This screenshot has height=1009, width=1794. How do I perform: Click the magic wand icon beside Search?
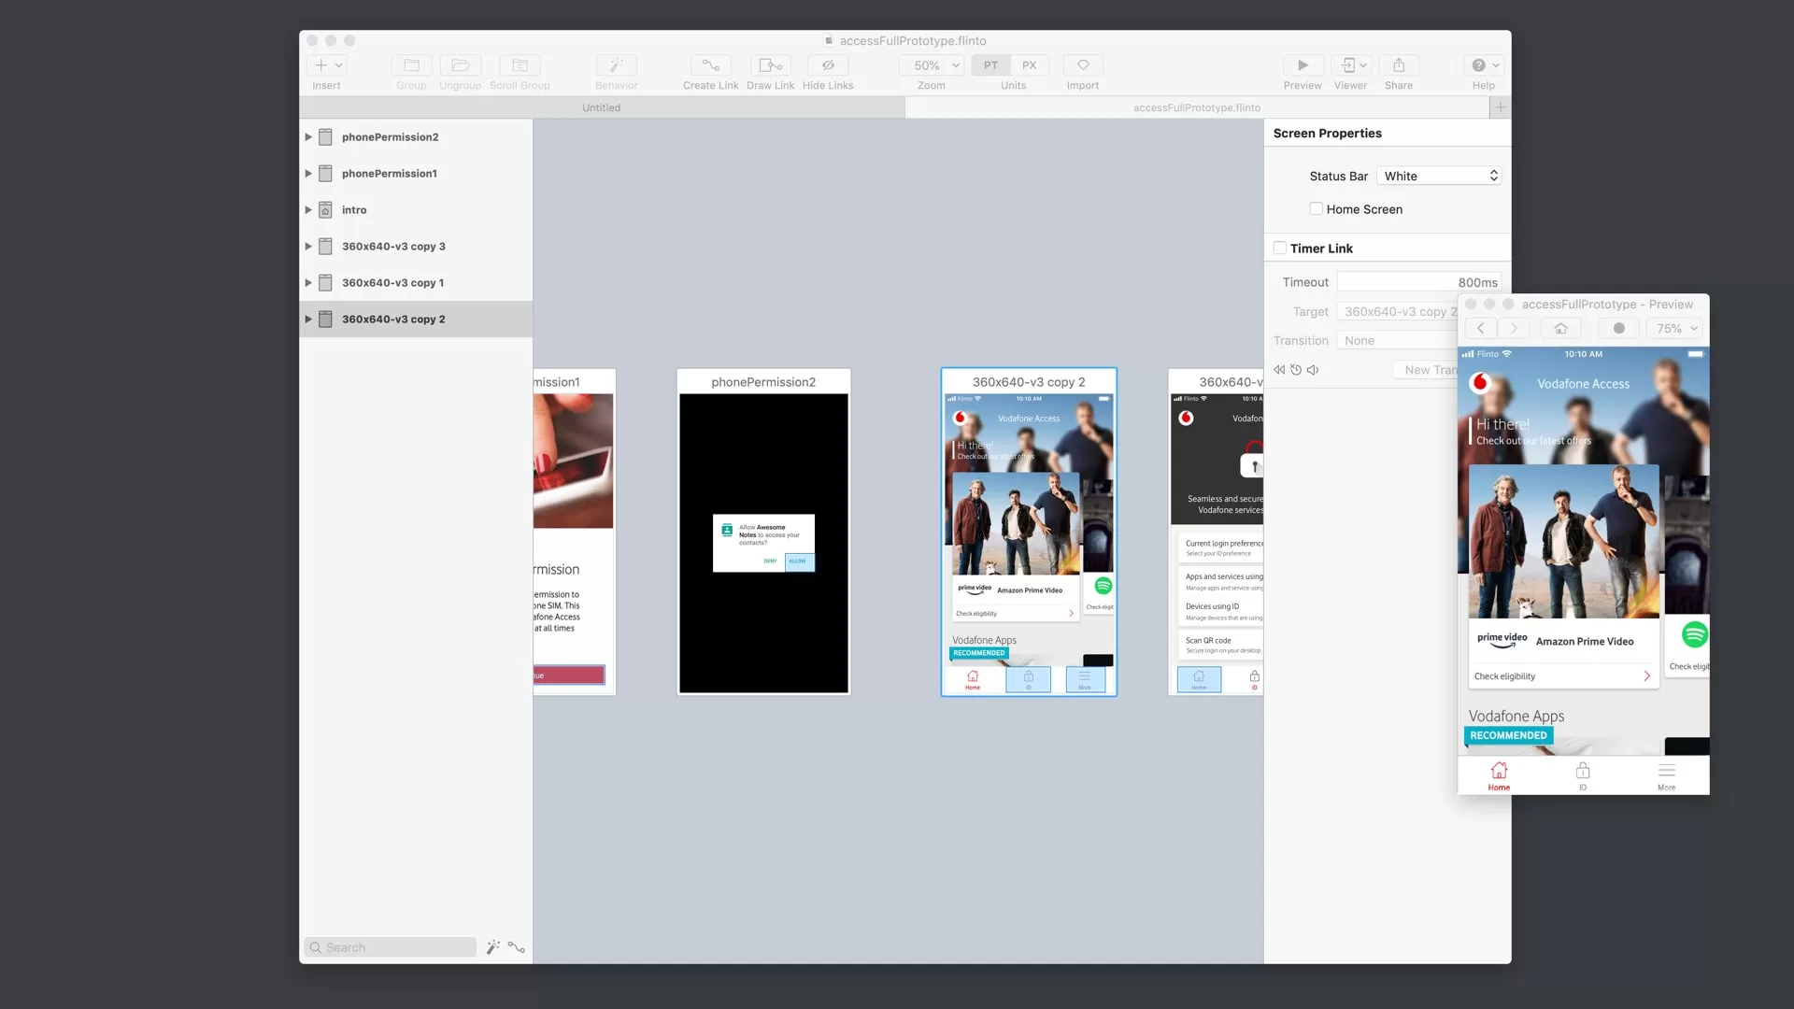point(493,947)
